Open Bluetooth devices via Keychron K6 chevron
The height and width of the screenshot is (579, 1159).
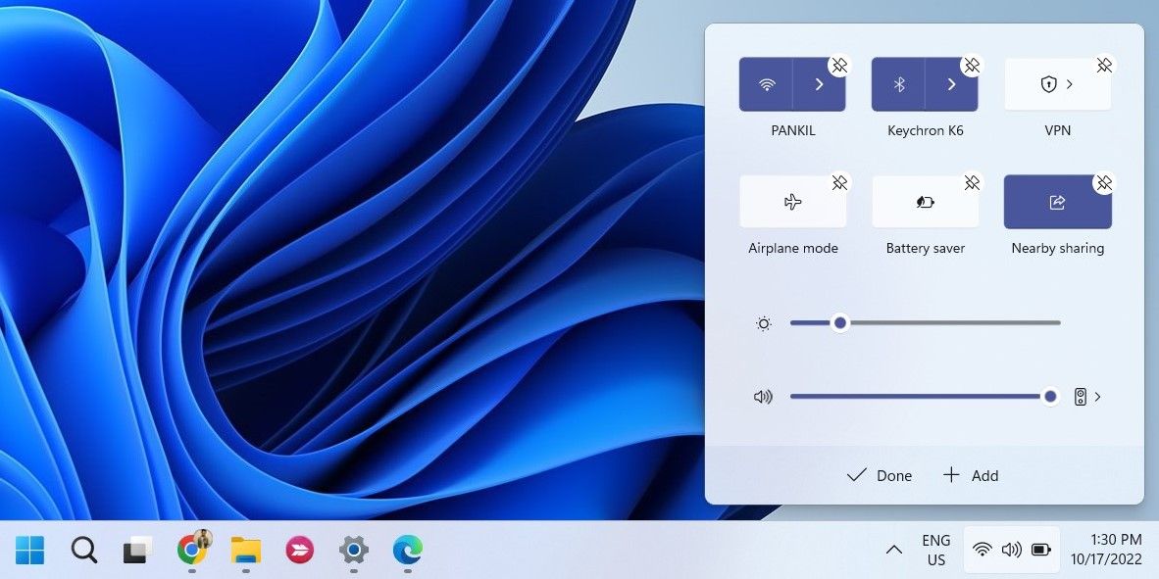[x=952, y=83]
